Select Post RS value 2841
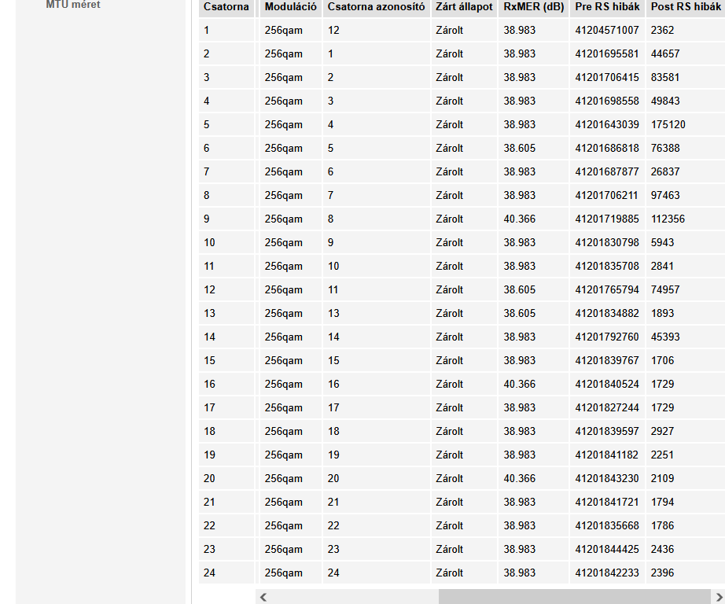725x604 pixels. point(662,266)
